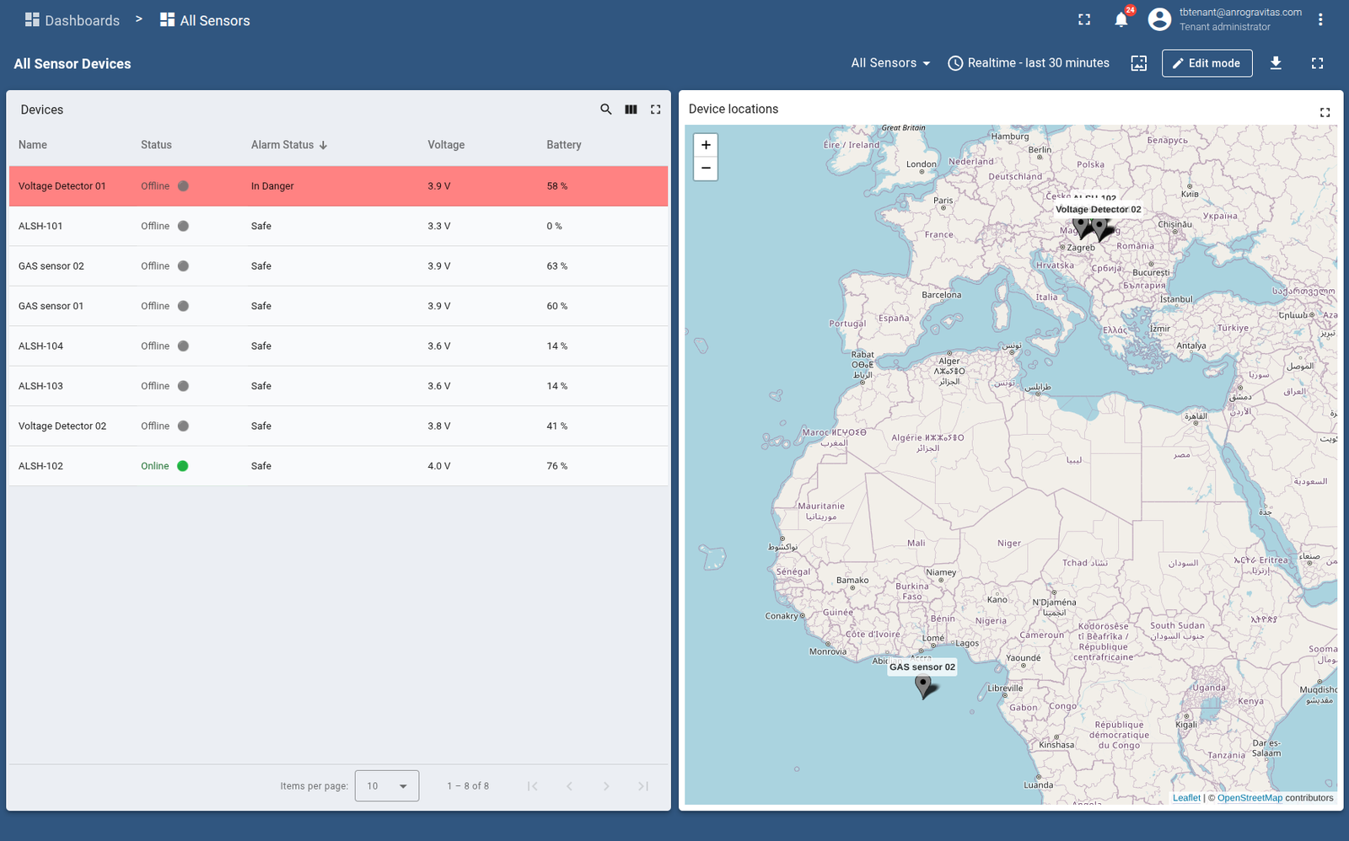Open the column display selector icon

click(x=631, y=110)
